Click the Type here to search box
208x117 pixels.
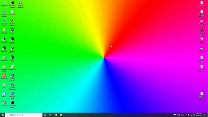pyautogui.click(x=24, y=115)
